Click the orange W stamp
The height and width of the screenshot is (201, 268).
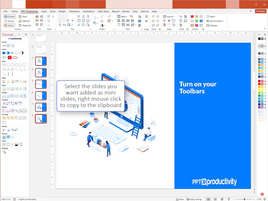click(x=192, y=25)
